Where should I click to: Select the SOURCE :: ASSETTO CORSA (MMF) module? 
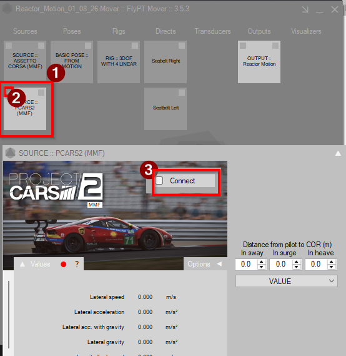(x=25, y=62)
